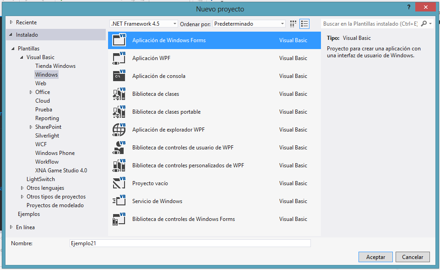Open the help question mark button
The height and width of the screenshot is (270, 440).
coord(409,7)
